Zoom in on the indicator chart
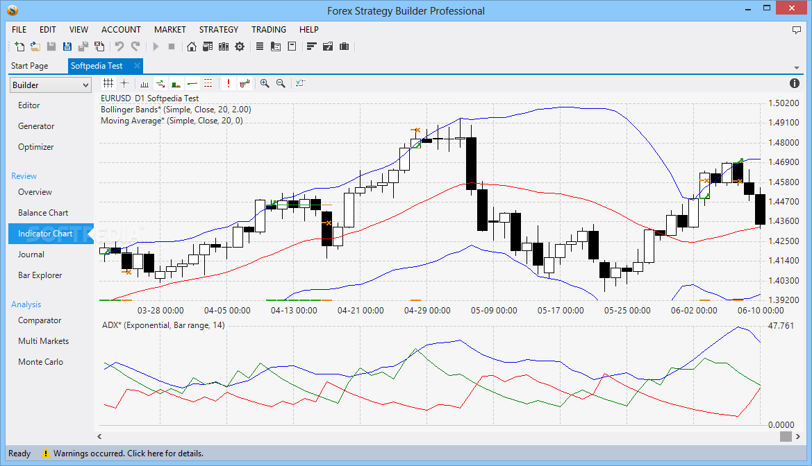Image resolution: width=812 pixels, height=466 pixels. point(265,83)
